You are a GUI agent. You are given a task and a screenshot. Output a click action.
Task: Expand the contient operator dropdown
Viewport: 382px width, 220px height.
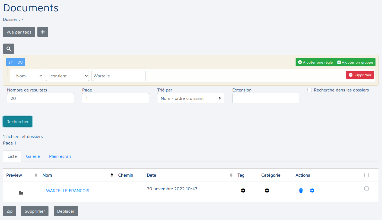pyautogui.click(x=67, y=76)
